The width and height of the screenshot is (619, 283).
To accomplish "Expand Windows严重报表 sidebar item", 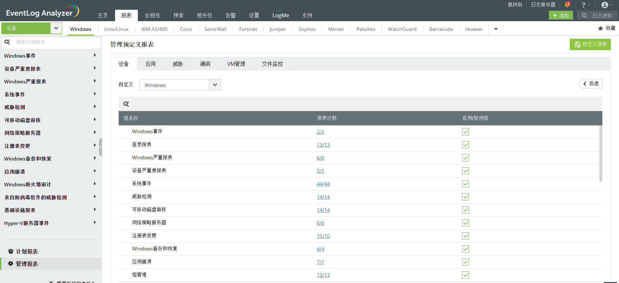I will tap(95, 81).
